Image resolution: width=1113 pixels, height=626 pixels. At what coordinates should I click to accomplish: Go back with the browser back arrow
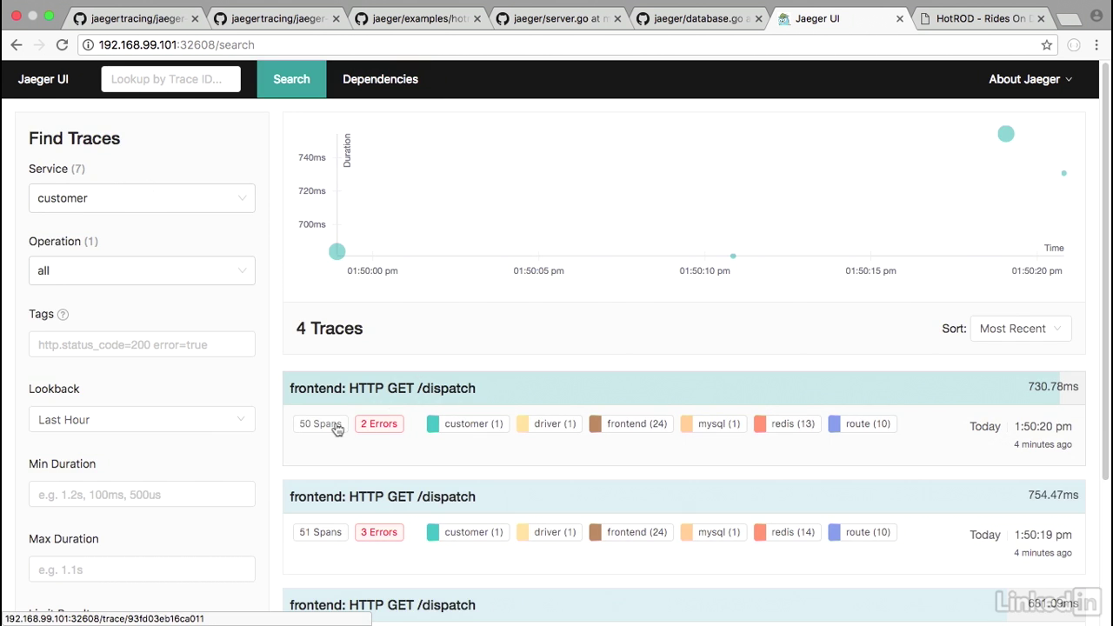17,45
